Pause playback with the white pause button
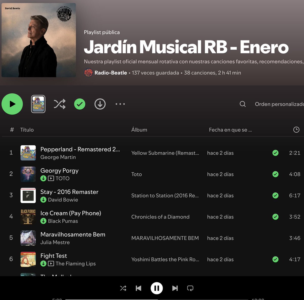This screenshot has height=300, width=304. point(157,288)
